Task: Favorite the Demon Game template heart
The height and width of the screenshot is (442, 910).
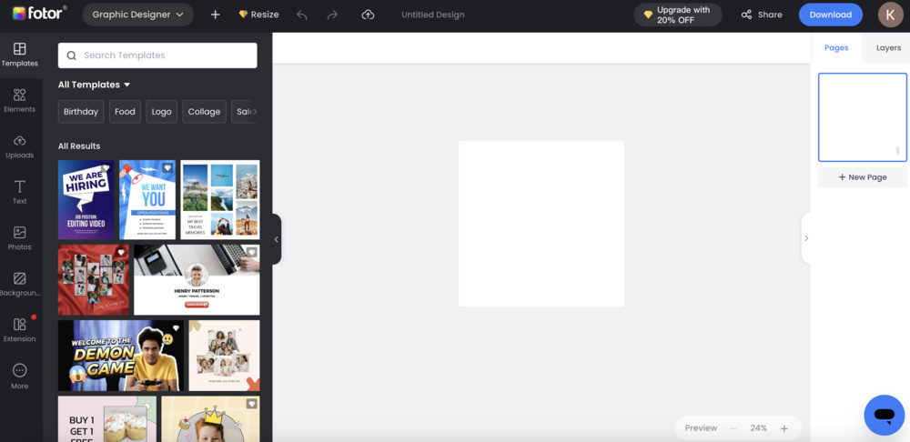Action: point(176,327)
